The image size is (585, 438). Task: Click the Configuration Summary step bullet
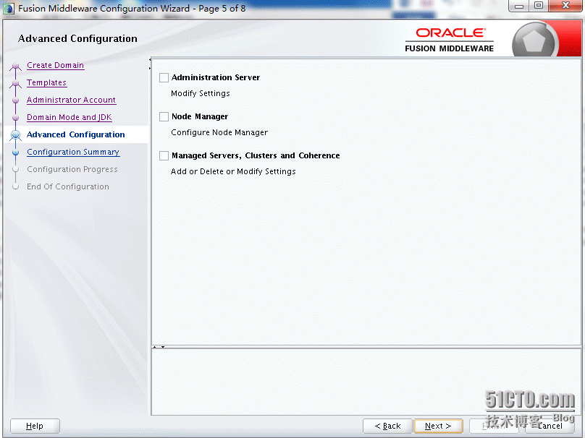click(x=16, y=152)
